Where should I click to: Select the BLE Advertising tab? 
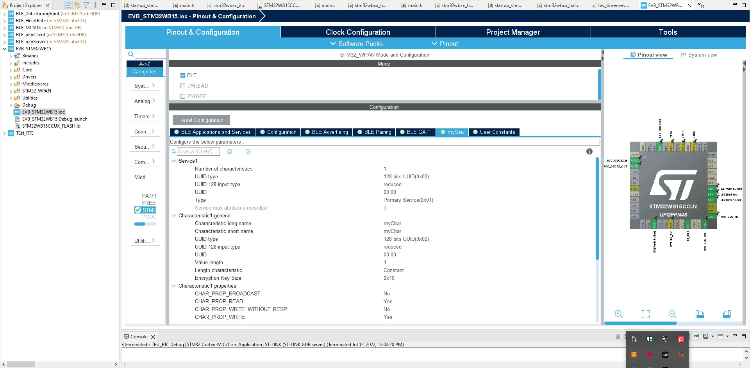[x=327, y=132]
